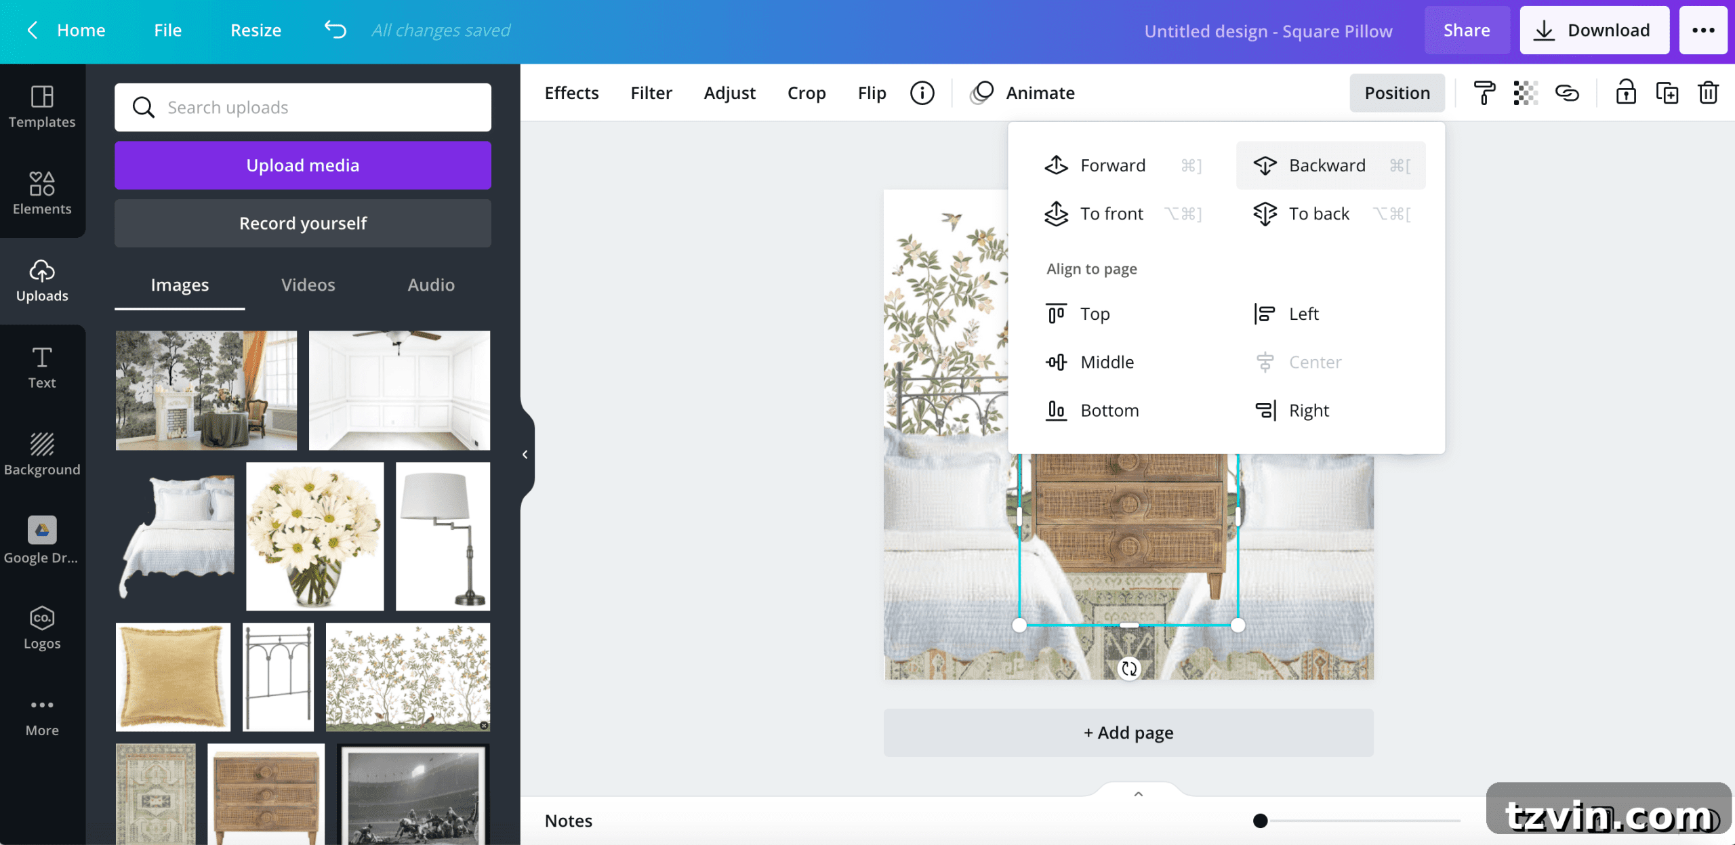Click the Flip toolbar option
This screenshot has height=845, width=1735.
coord(872,93)
